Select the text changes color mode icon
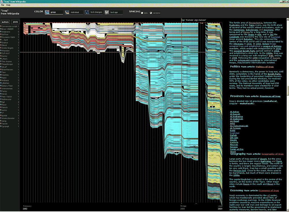289x212 pixels. coord(86,12)
